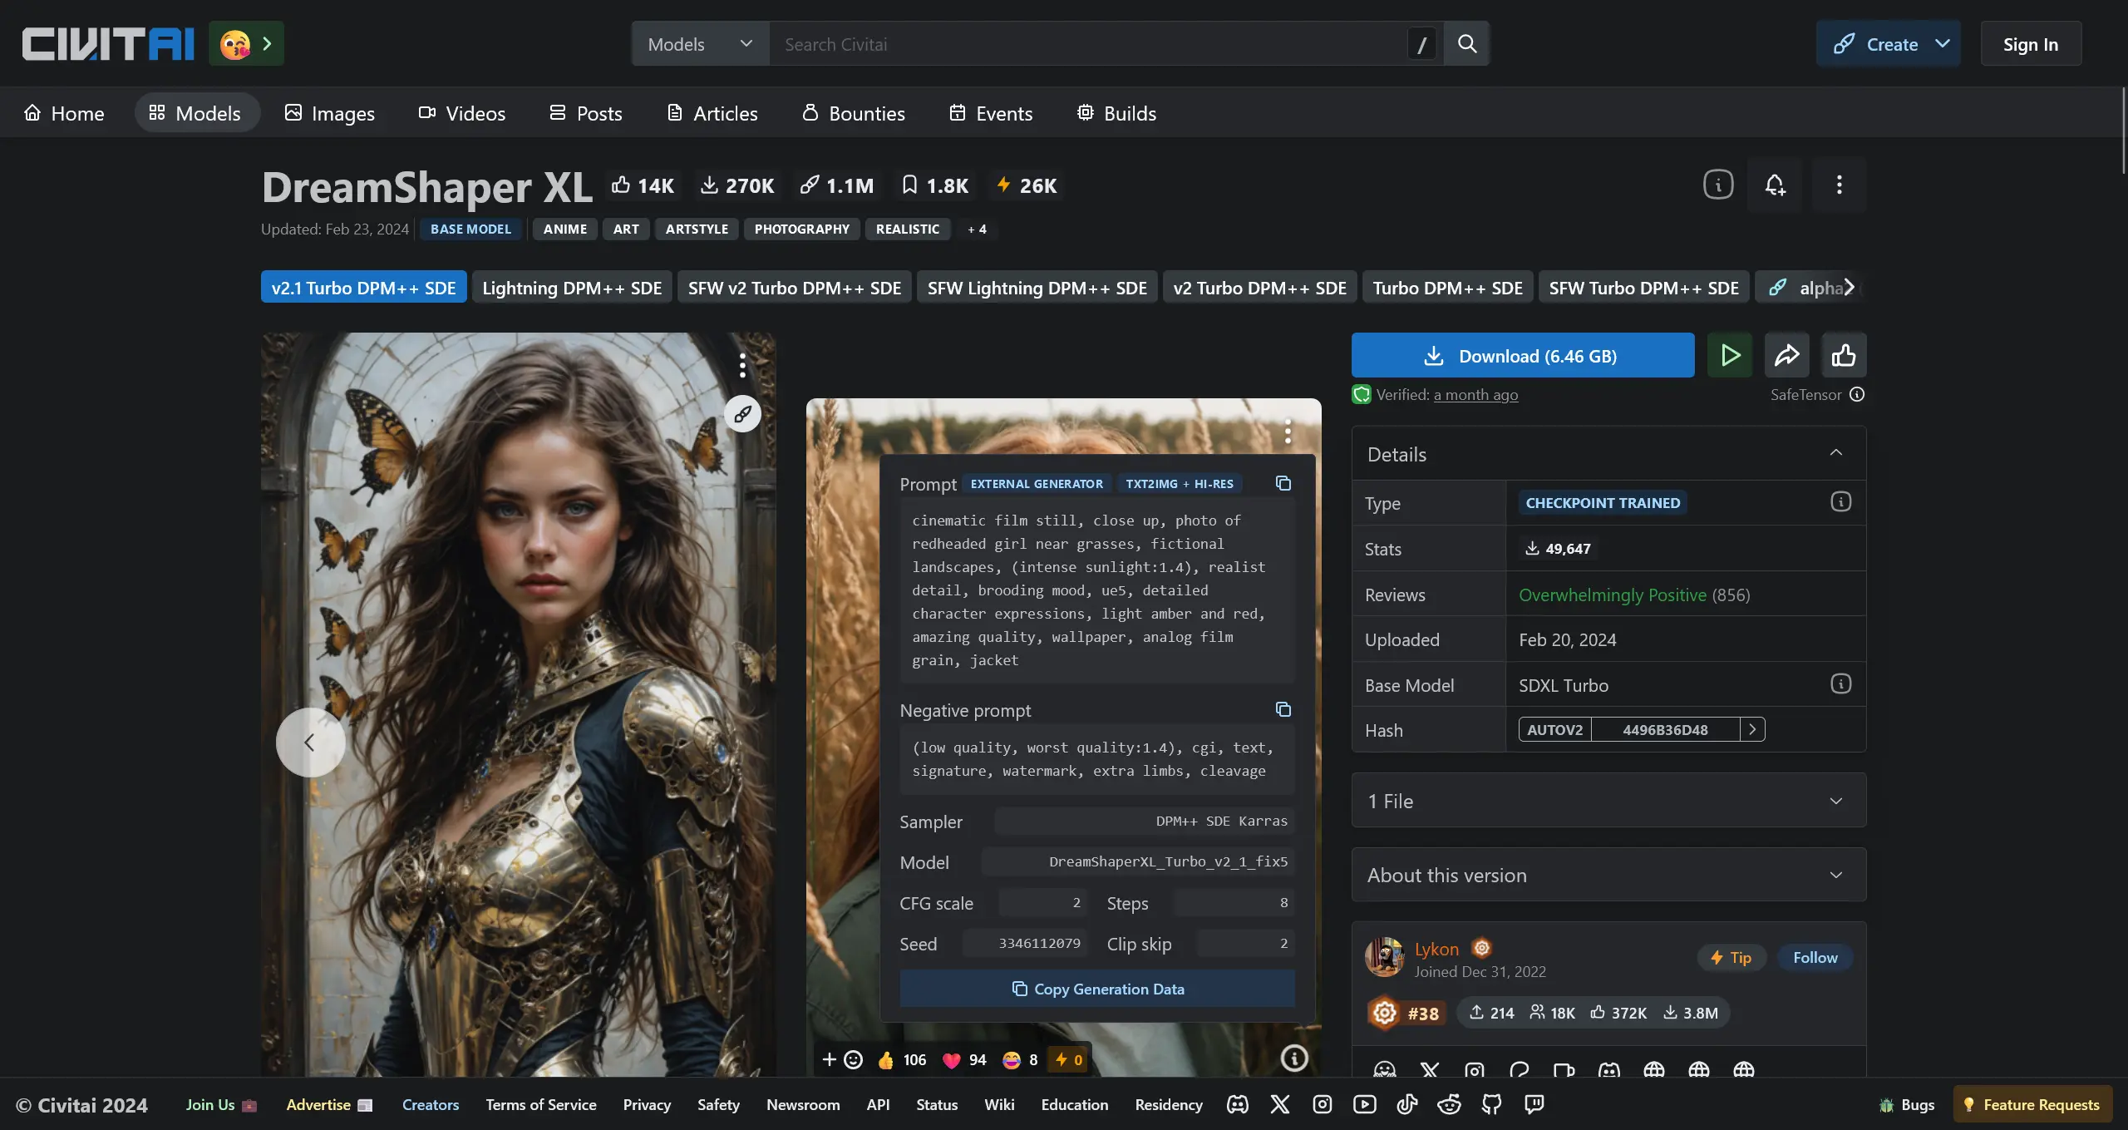Open the GitHub icon in footer
2128x1130 pixels.
click(1492, 1104)
